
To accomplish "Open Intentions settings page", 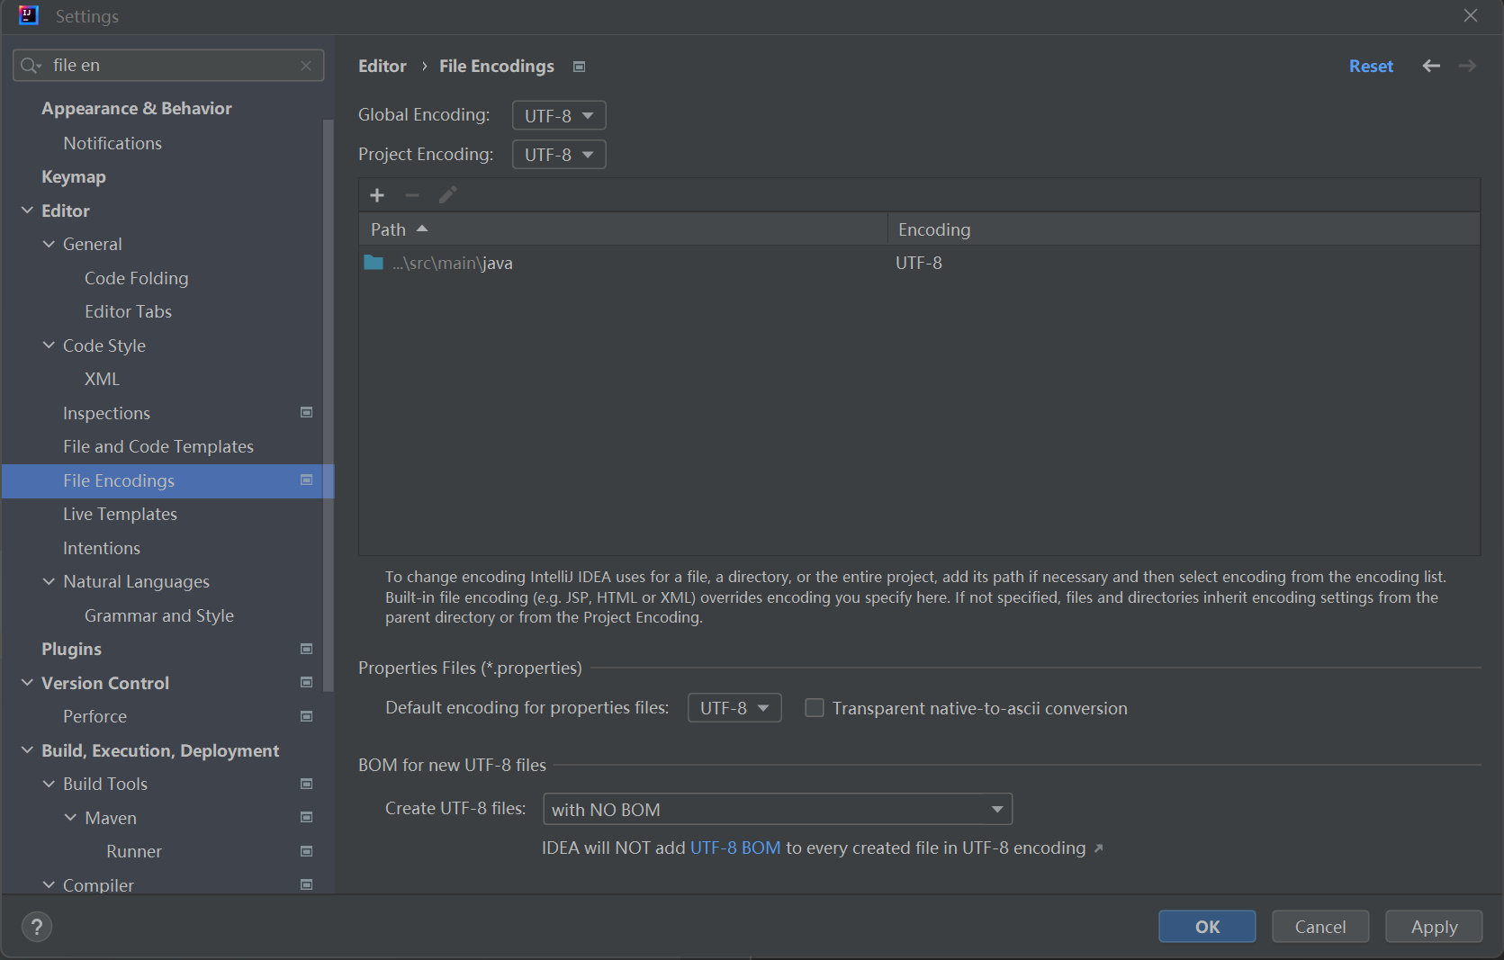I will tap(102, 548).
